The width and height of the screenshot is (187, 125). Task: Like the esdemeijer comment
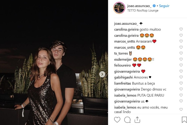pyautogui.click(x=181, y=59)
